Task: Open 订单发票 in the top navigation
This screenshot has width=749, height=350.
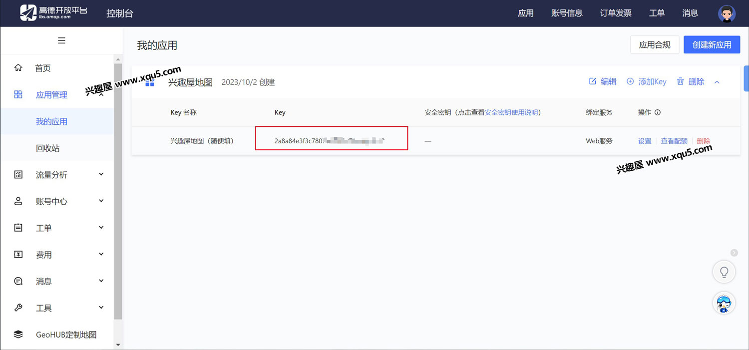Action: click(x=616, y=13)
